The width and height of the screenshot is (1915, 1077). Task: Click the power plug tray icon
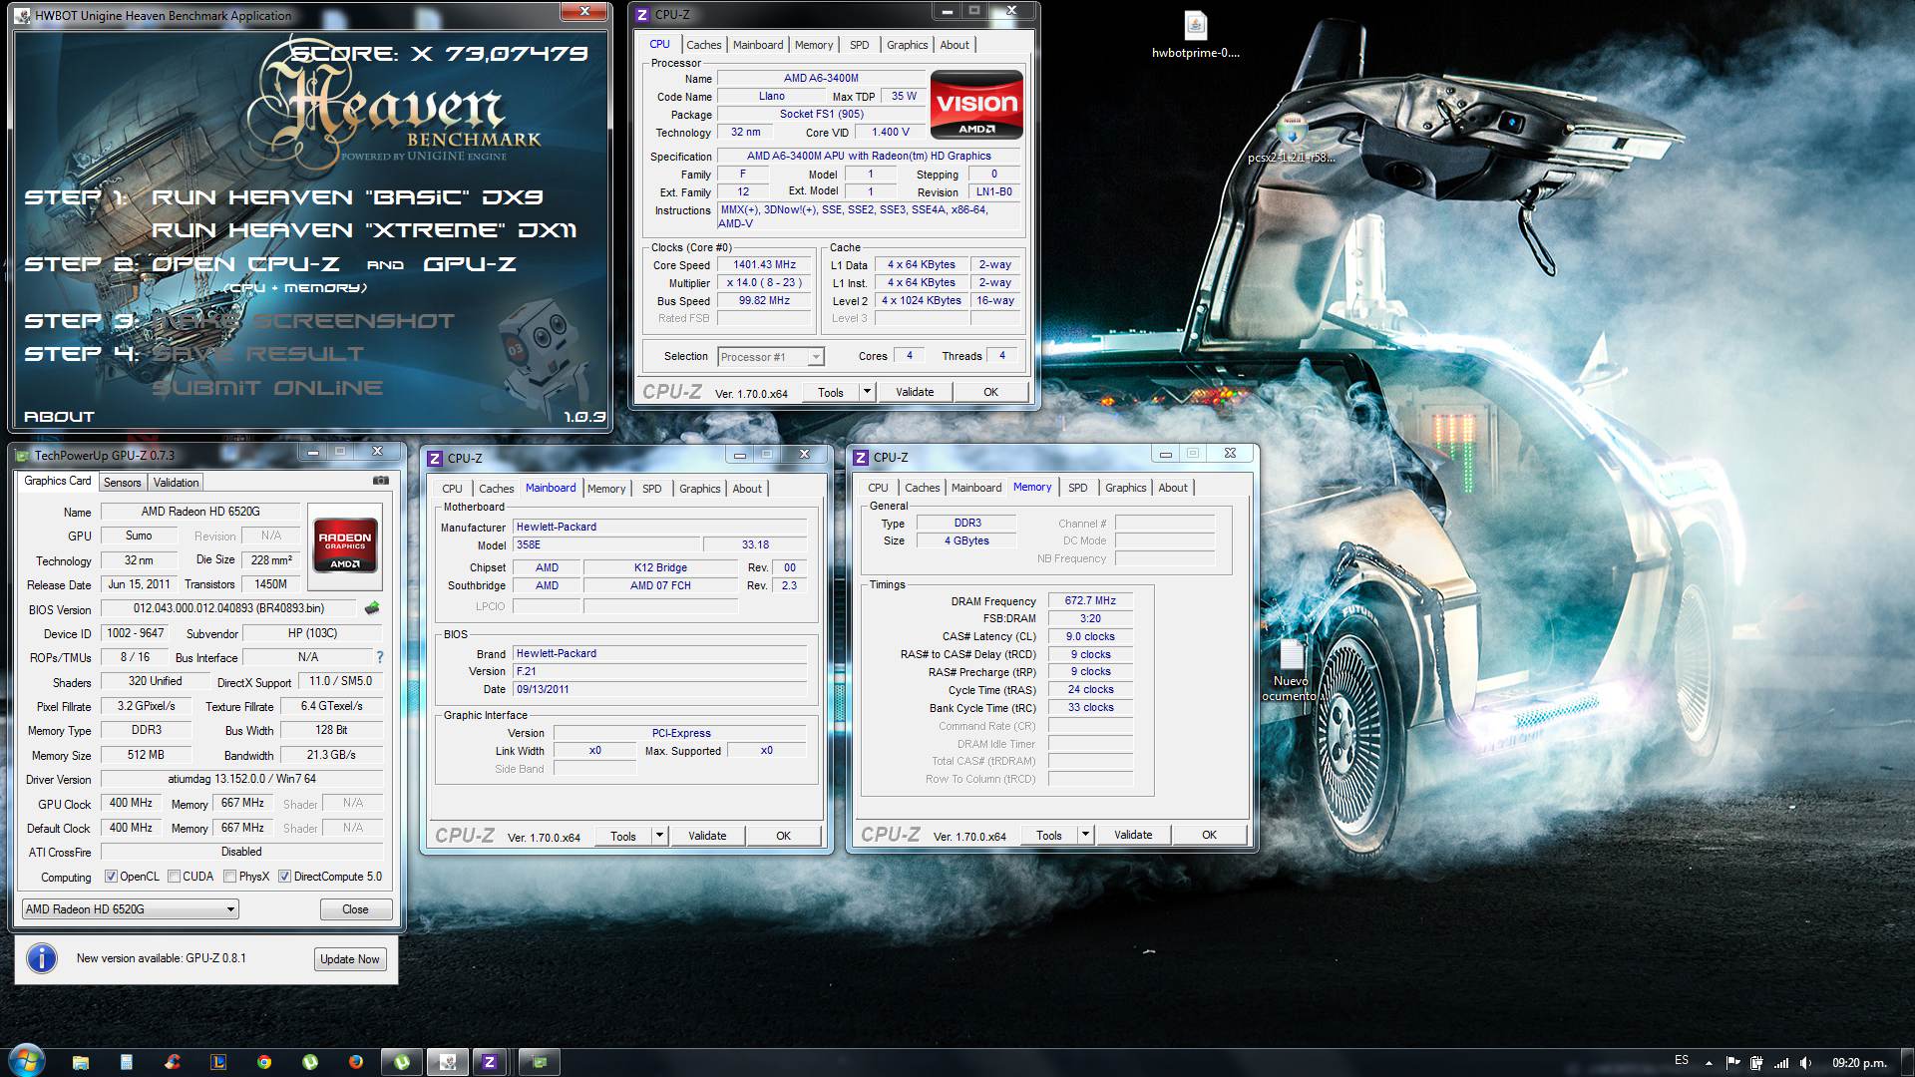[1756, 1063]
